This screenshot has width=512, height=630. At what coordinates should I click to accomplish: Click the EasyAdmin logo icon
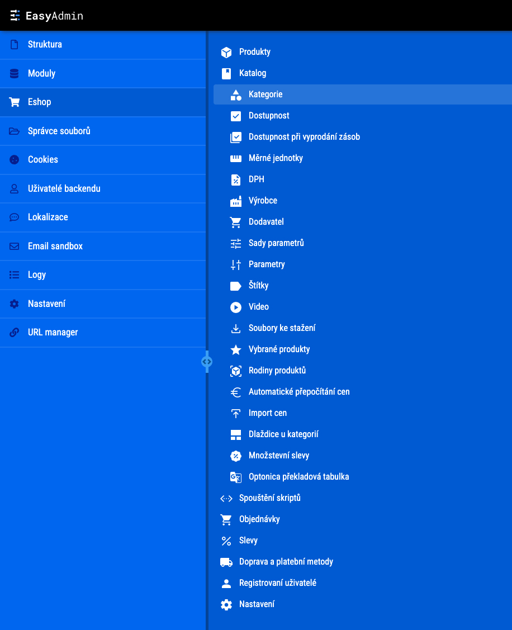point(15,16)
